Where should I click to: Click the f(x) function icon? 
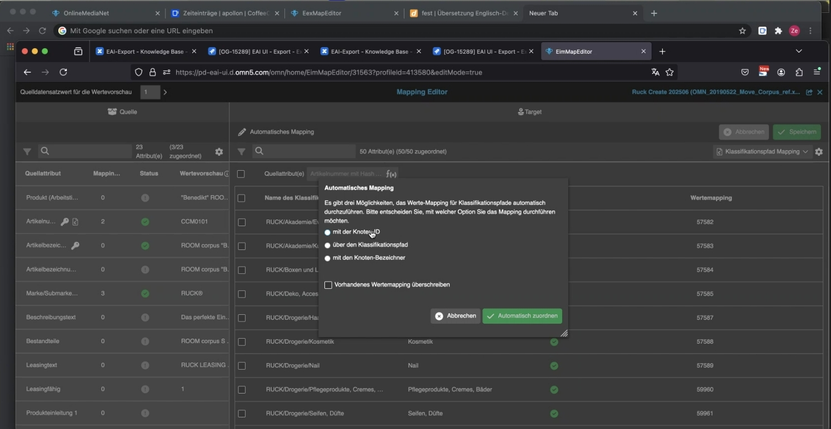391,174
